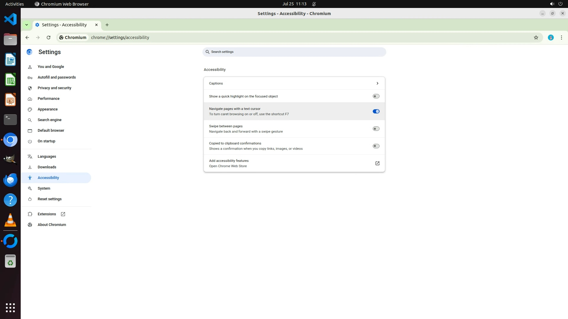Go back using the back arrow

(x=27, y=38)
